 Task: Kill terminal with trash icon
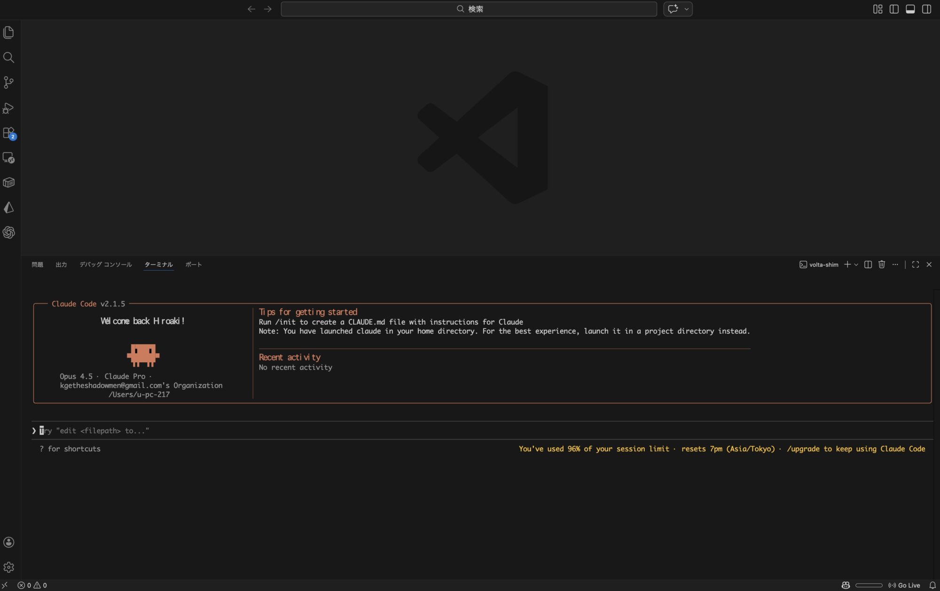pos(882,264)
